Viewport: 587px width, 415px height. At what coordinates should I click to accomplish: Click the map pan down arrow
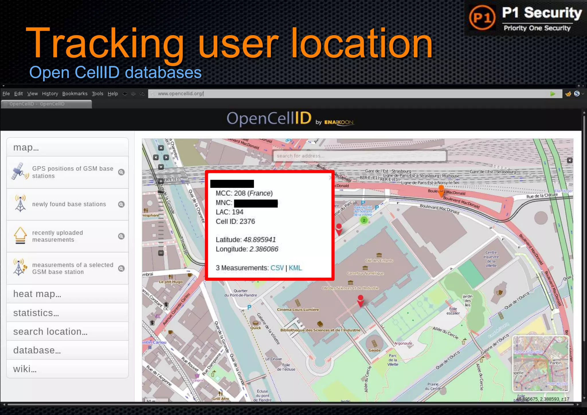161,167
